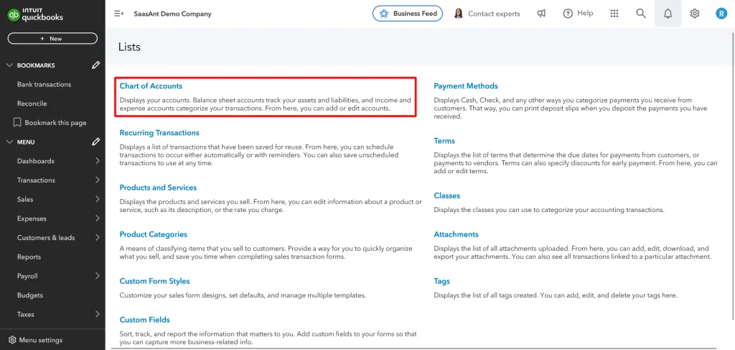The height and width of the screenshot is (350, 735).
Task: Open the Custom Fields link
Action: tap(145, 320)
